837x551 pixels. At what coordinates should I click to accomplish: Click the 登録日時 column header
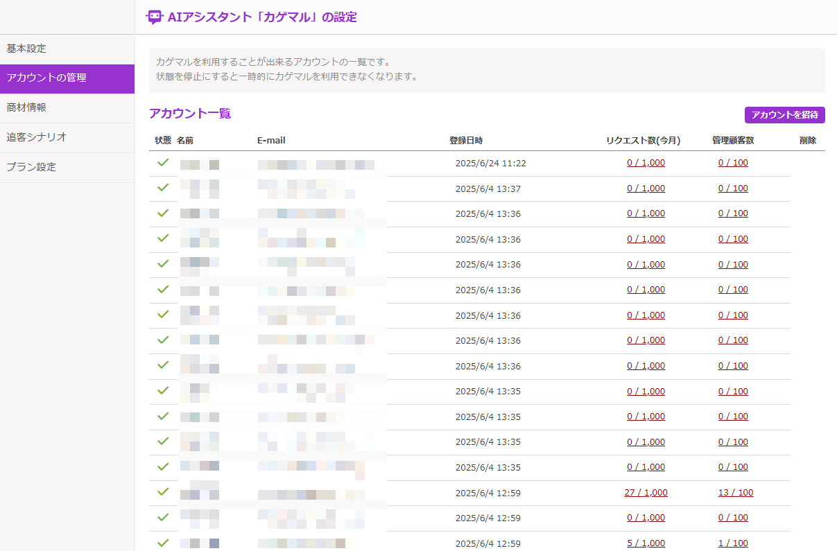point(466,141)
